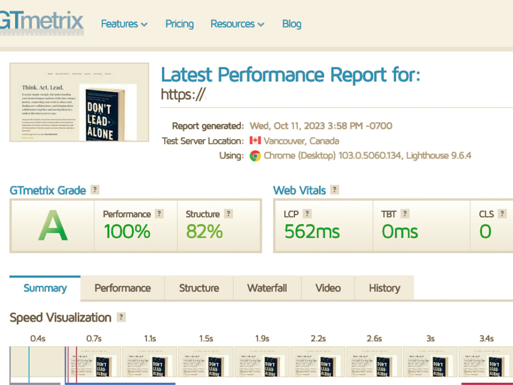
Task: Click the 1.1s filmstrip frame
Action: (149, 362)
